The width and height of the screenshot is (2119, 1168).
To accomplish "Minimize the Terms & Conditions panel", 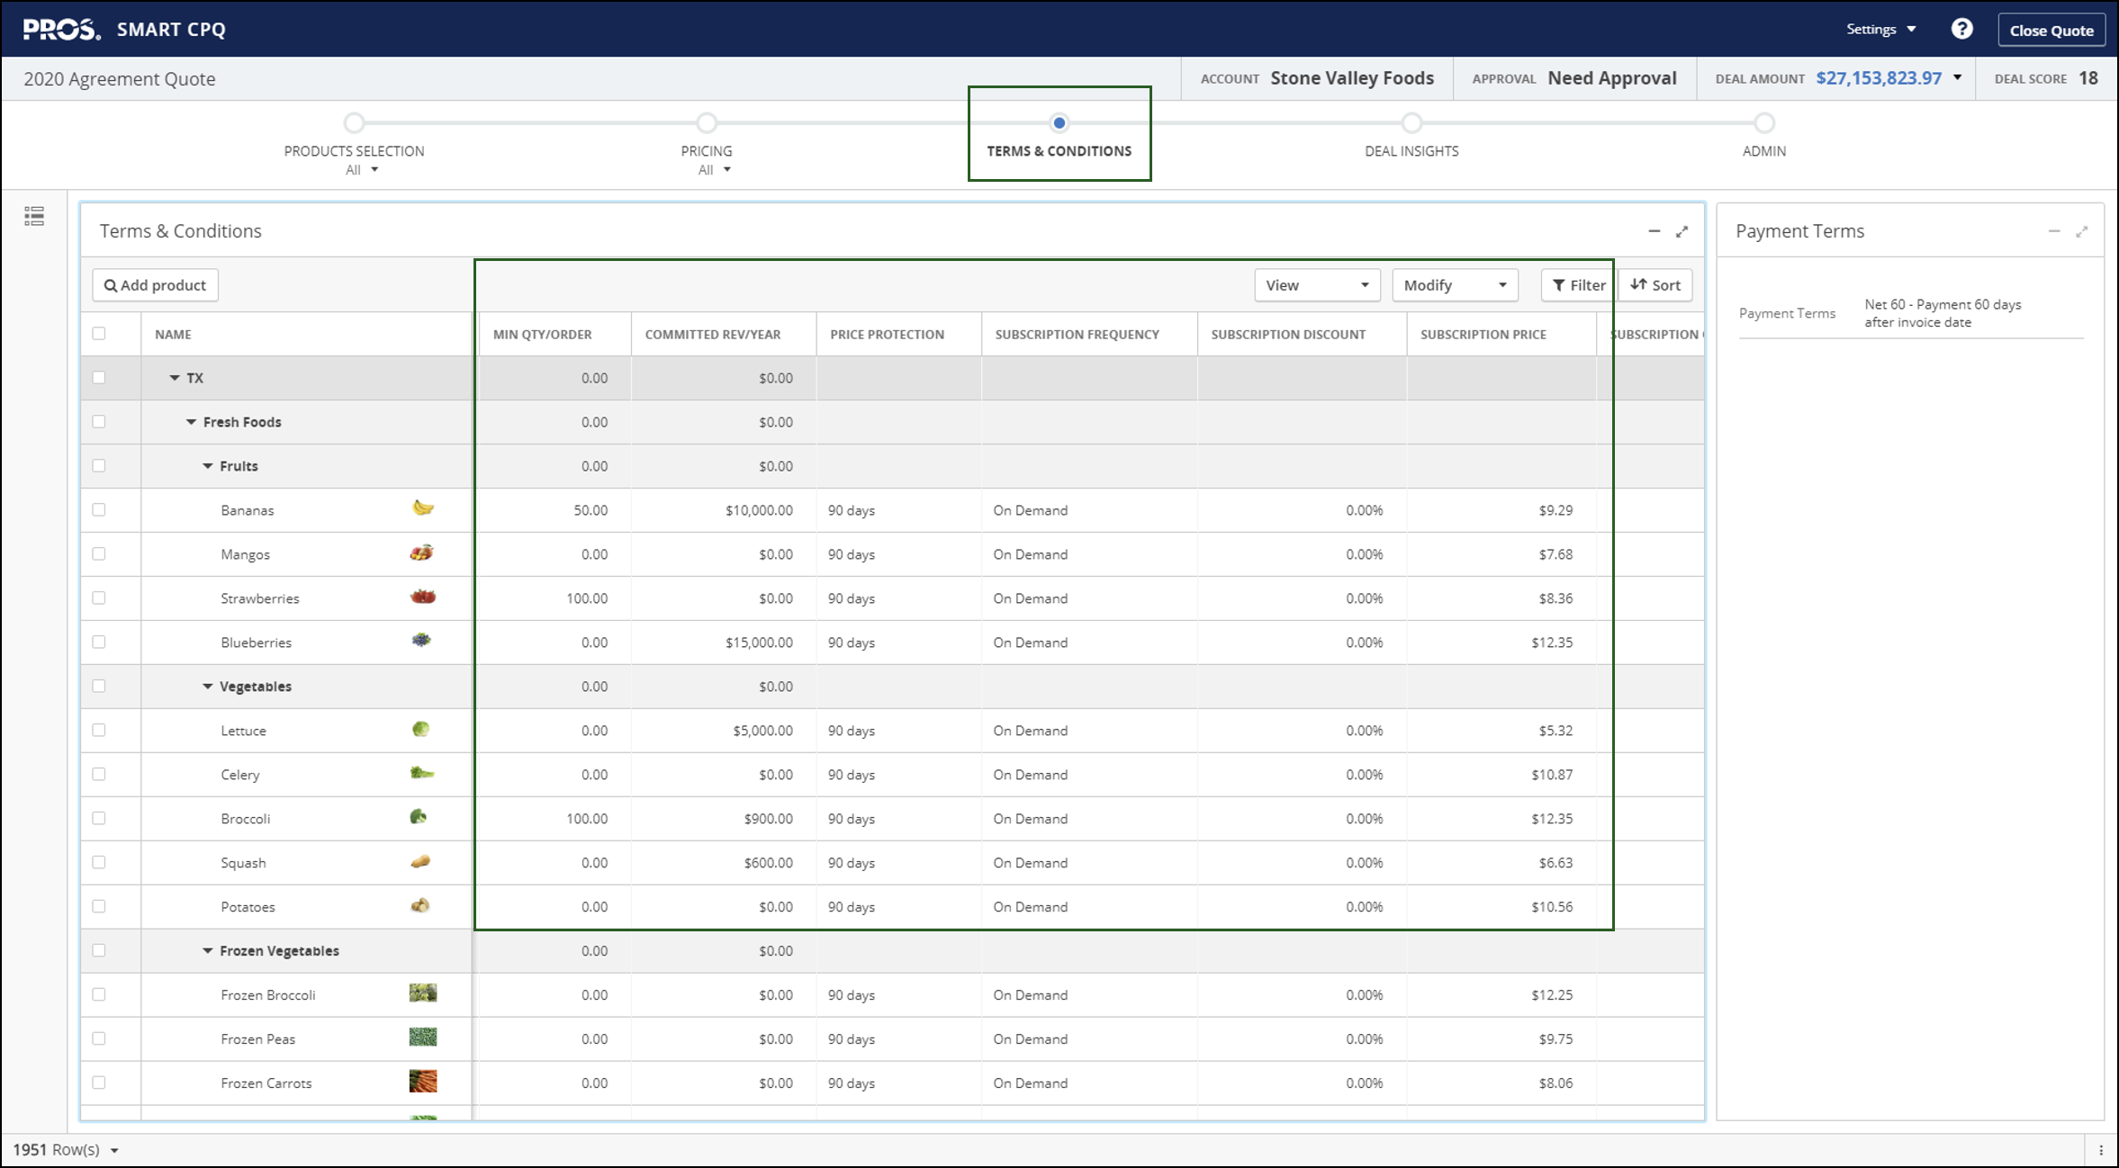I will pos(1654,231).
